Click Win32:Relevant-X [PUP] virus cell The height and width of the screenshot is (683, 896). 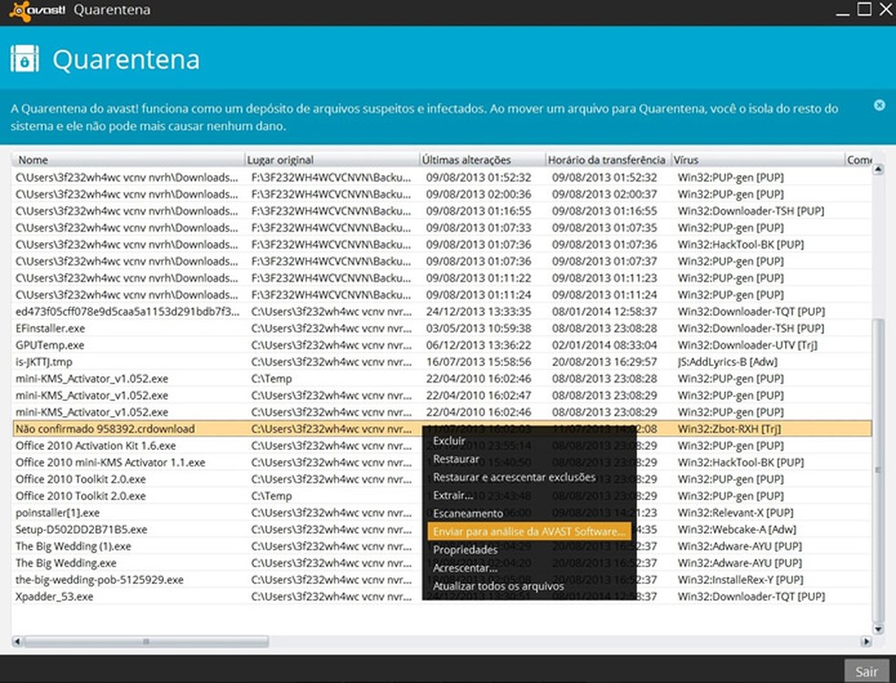(736, 513)
